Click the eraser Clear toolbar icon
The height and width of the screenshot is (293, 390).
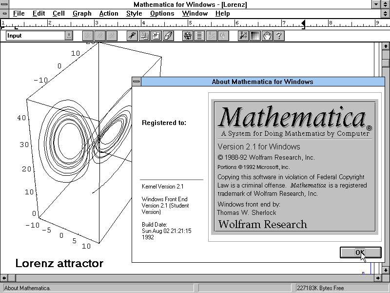click(168, 36)
